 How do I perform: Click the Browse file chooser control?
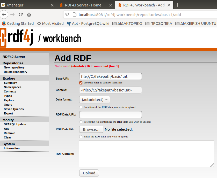(91, 129)
